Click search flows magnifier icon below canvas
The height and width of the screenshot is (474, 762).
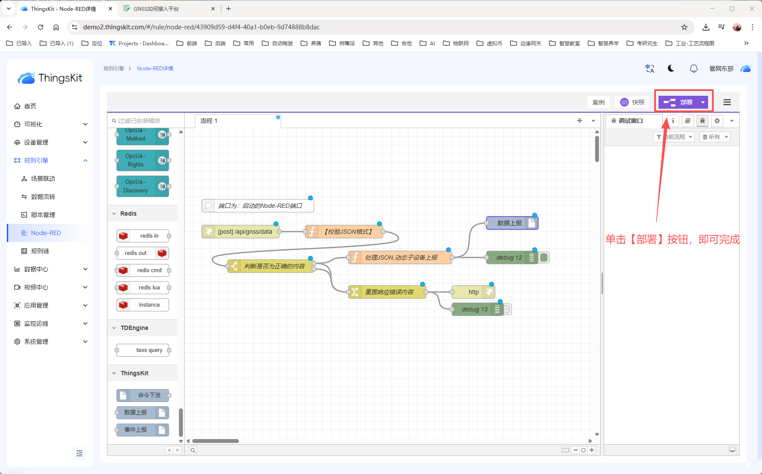tap(193, 450)
